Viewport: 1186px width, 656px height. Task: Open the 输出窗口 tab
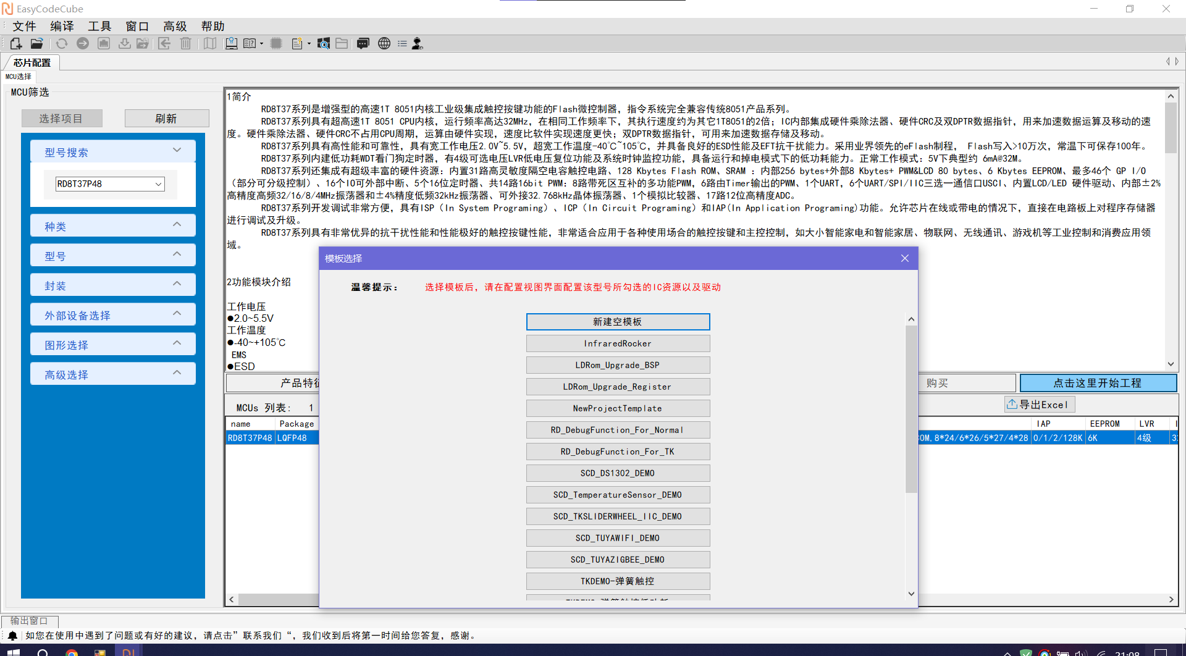(x=29, y=621)
